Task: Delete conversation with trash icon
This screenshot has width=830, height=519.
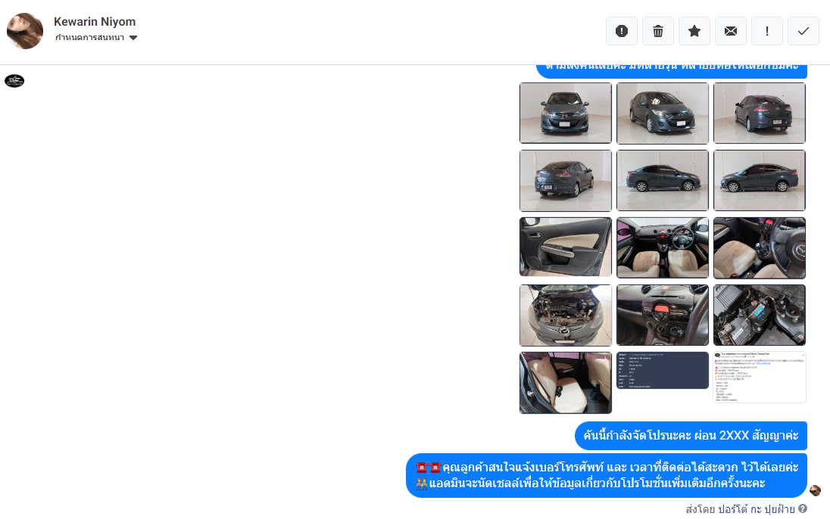Action: [x=658, y=31]
